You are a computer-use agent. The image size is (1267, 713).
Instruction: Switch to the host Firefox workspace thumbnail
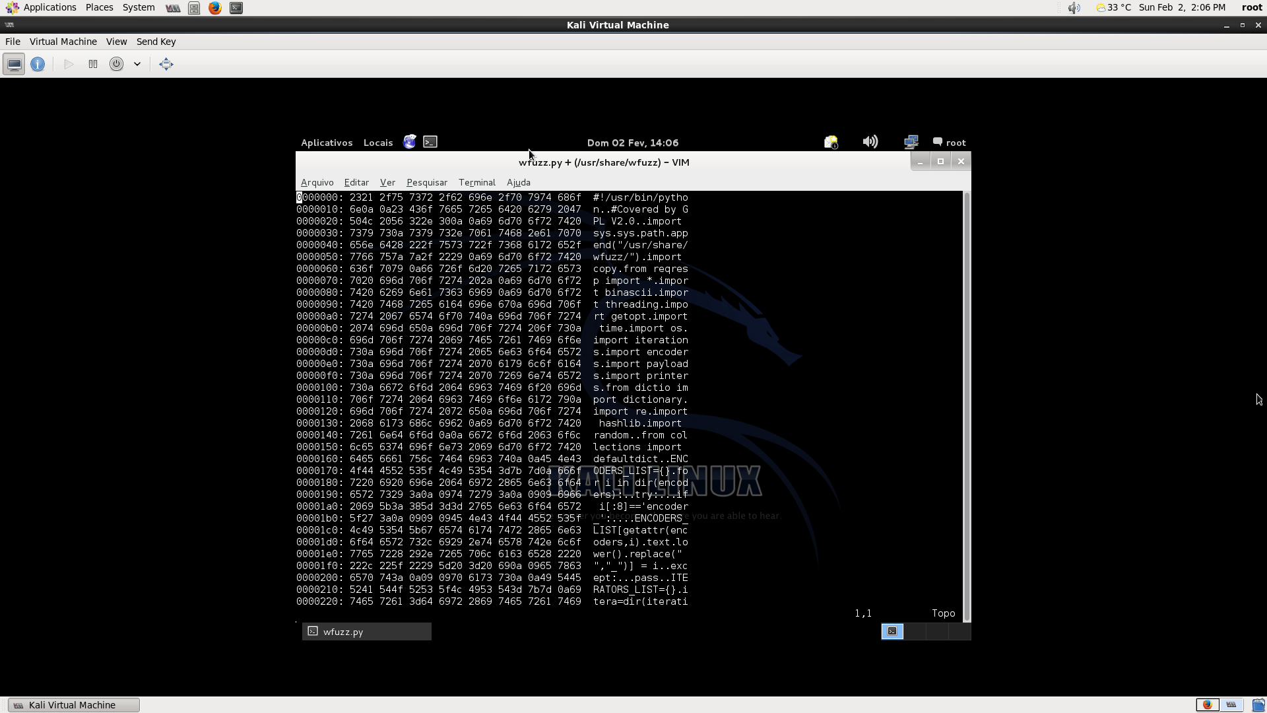[x=1208, y=705]
